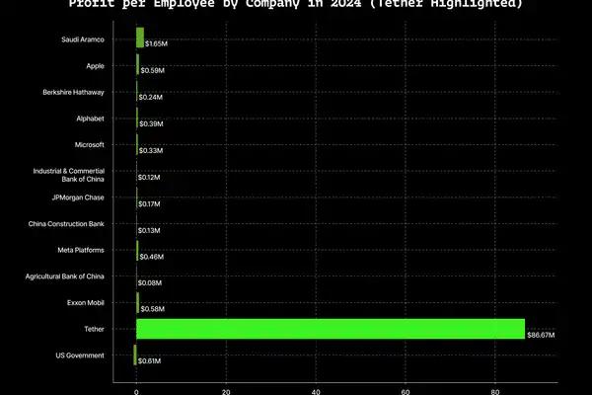Click the $0.13M value label
Screen dimensions: 592x395
(149, 230)
